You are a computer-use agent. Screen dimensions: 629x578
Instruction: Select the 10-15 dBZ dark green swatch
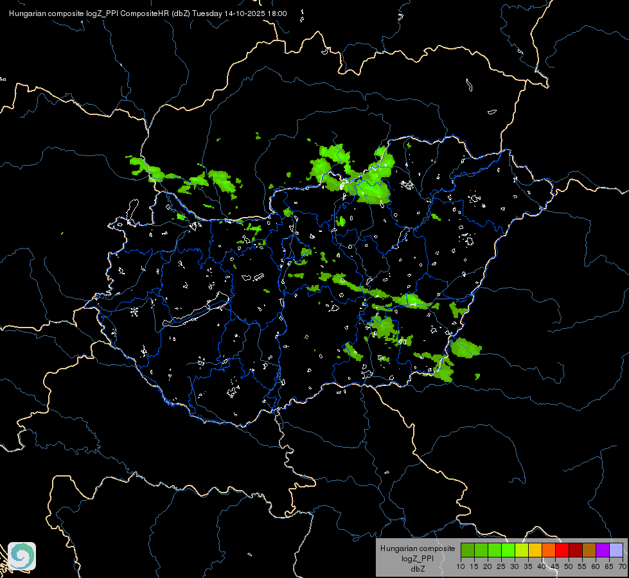(467, 550)
